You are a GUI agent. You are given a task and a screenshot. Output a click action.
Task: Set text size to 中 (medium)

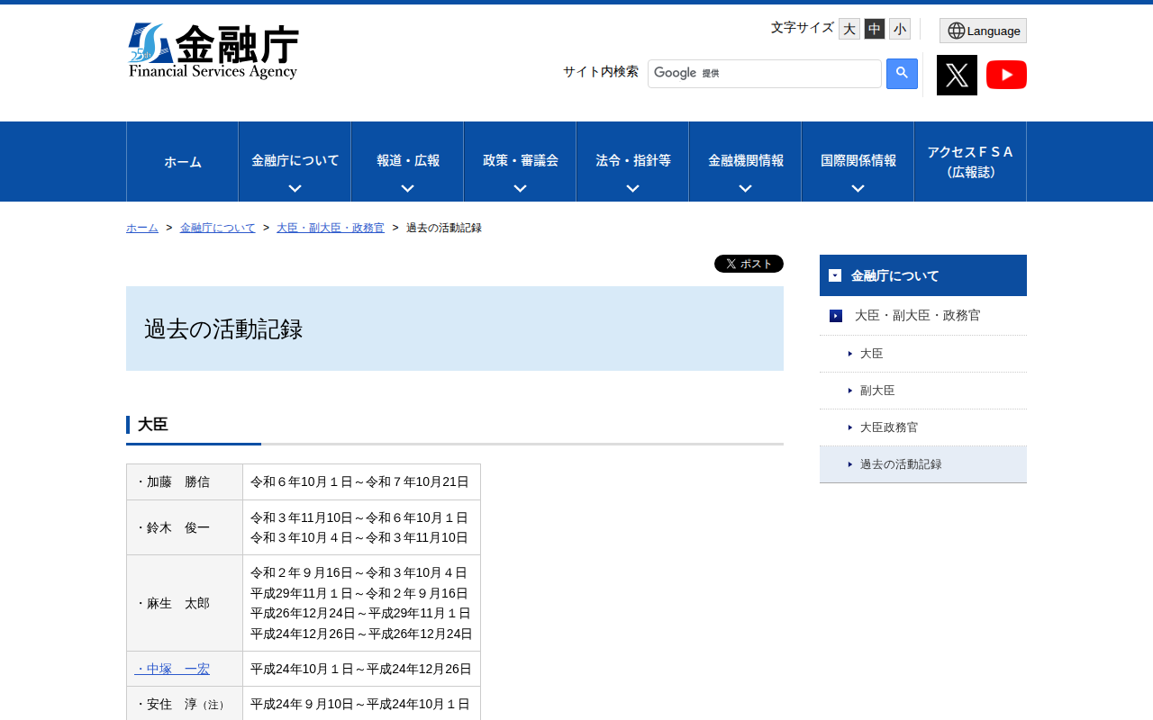pyautogui.click(x=874, y=29)
